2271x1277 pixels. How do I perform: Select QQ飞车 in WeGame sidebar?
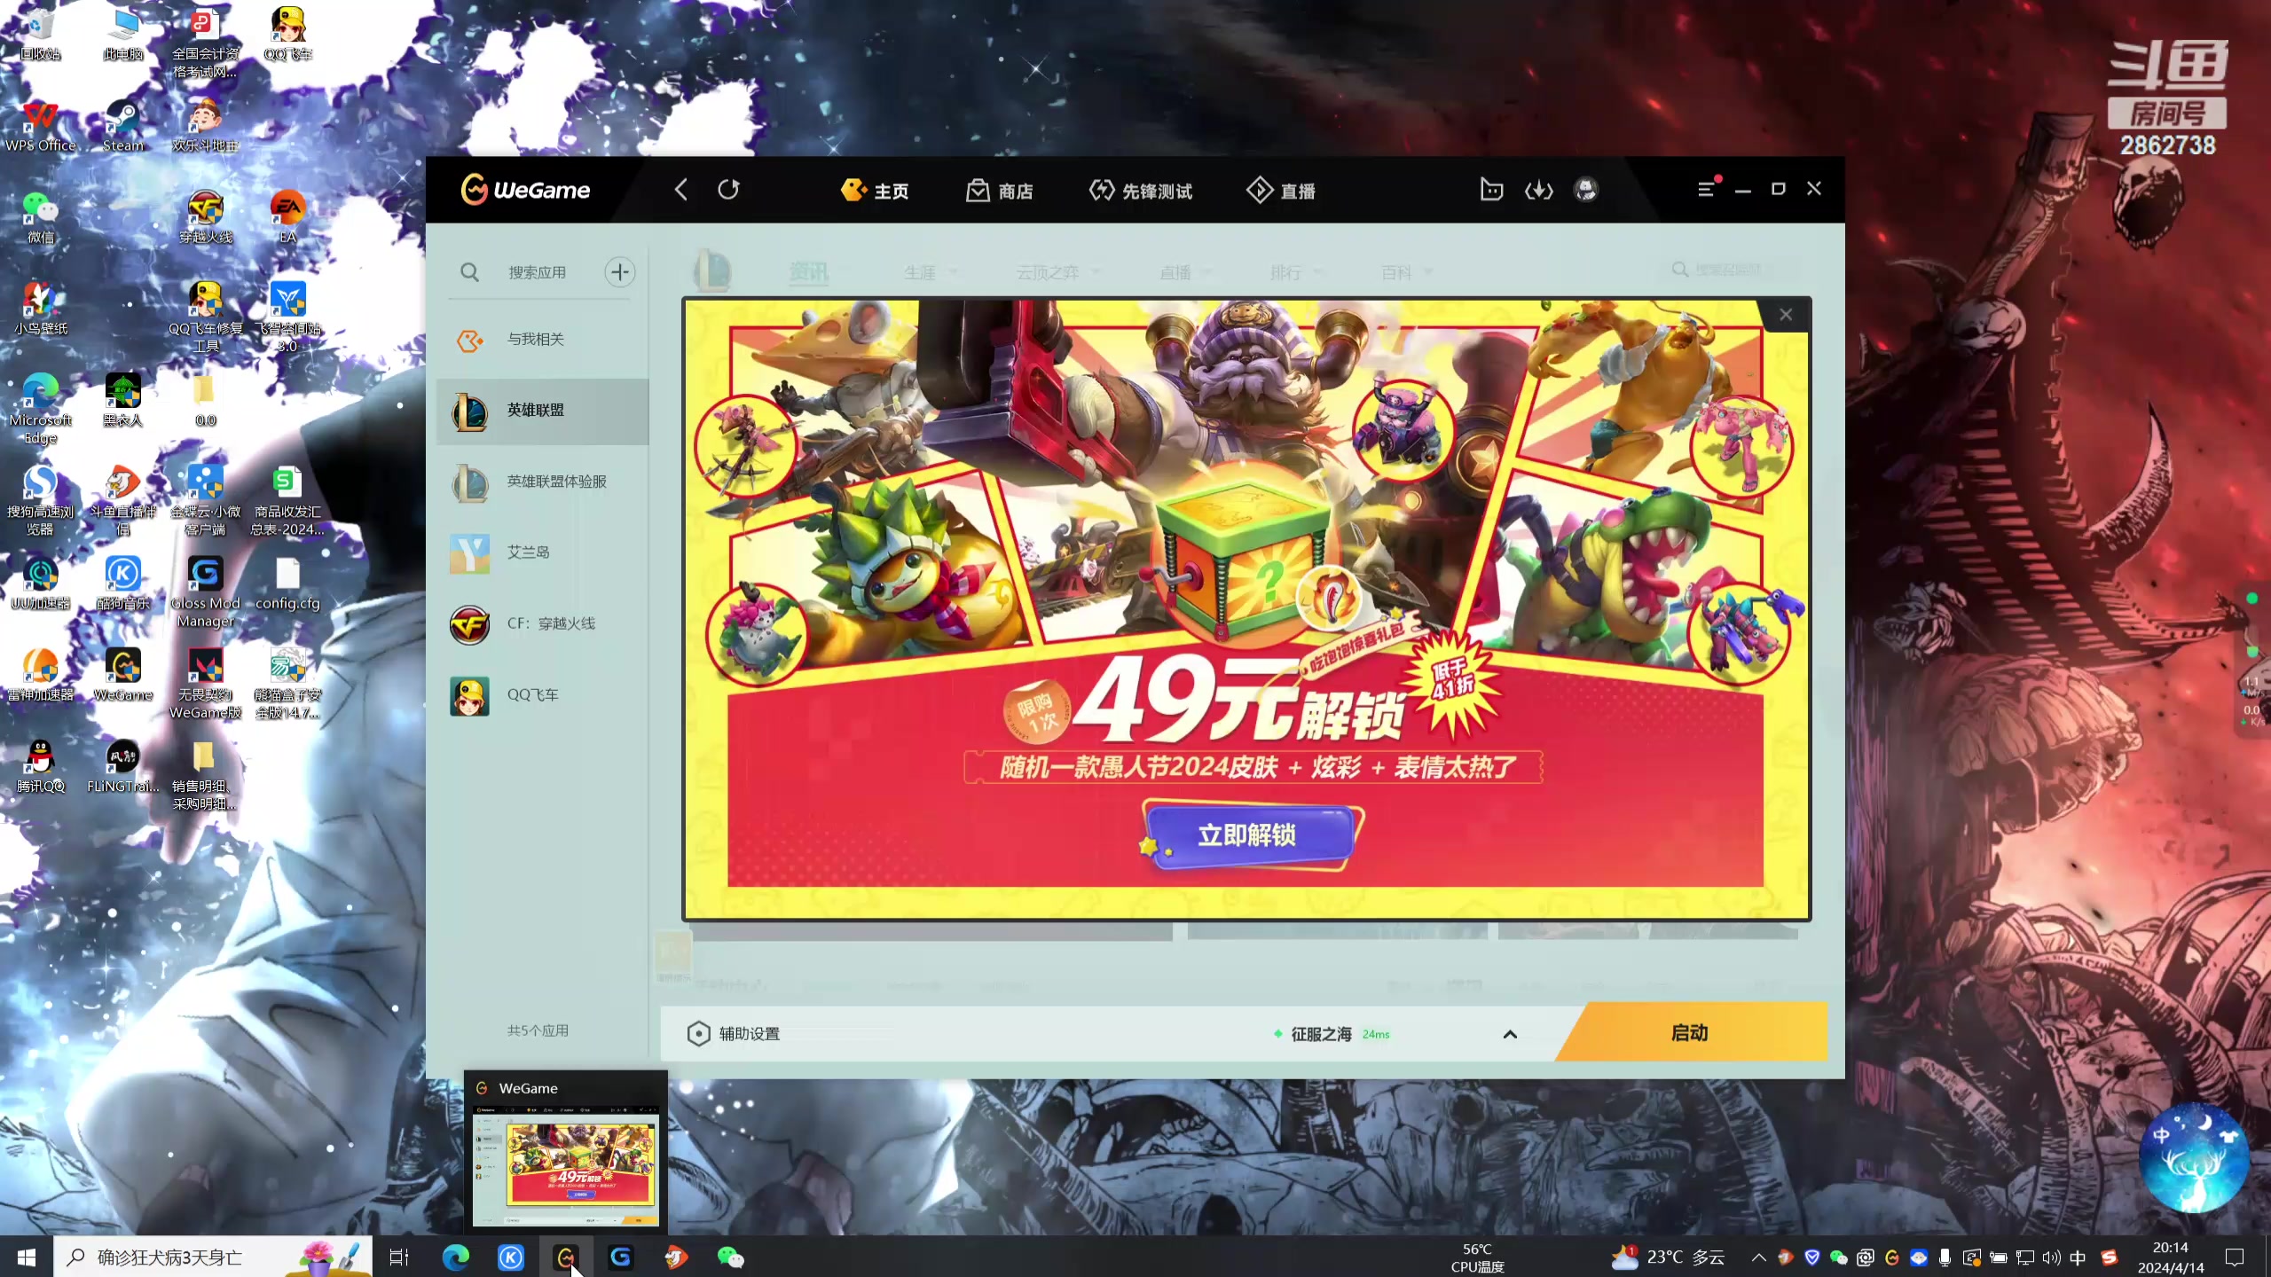point(543,695)
